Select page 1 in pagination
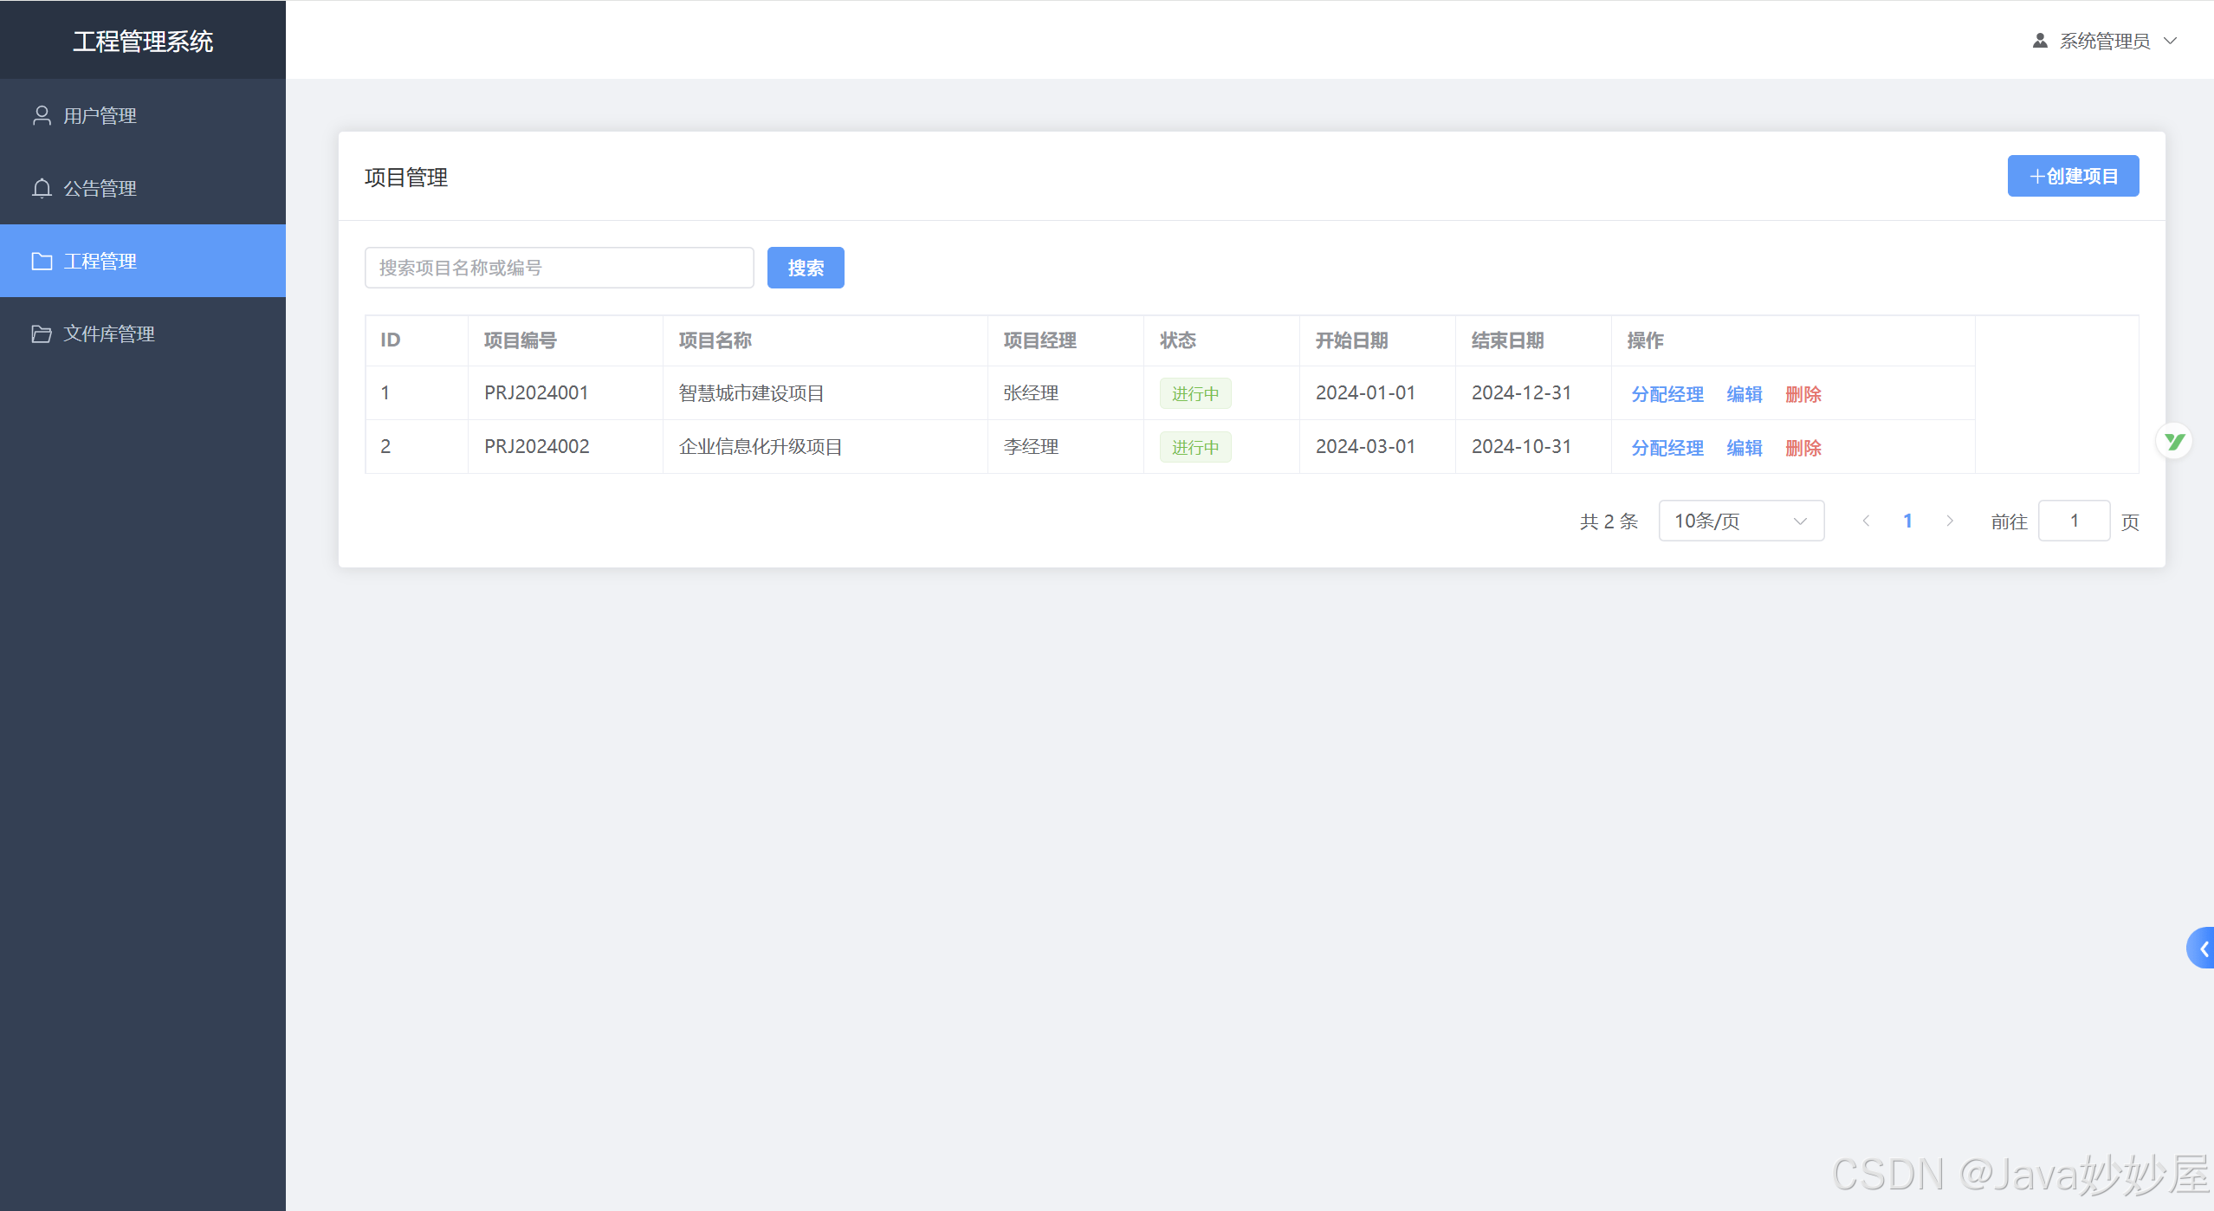2214x1211 pixels. [x=1907, y=521]
